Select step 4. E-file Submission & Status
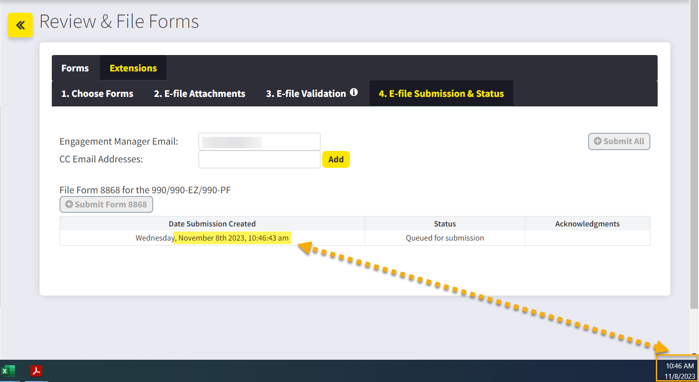The height and width of the screenshot is (382, 699). click(x=441, y=94)
